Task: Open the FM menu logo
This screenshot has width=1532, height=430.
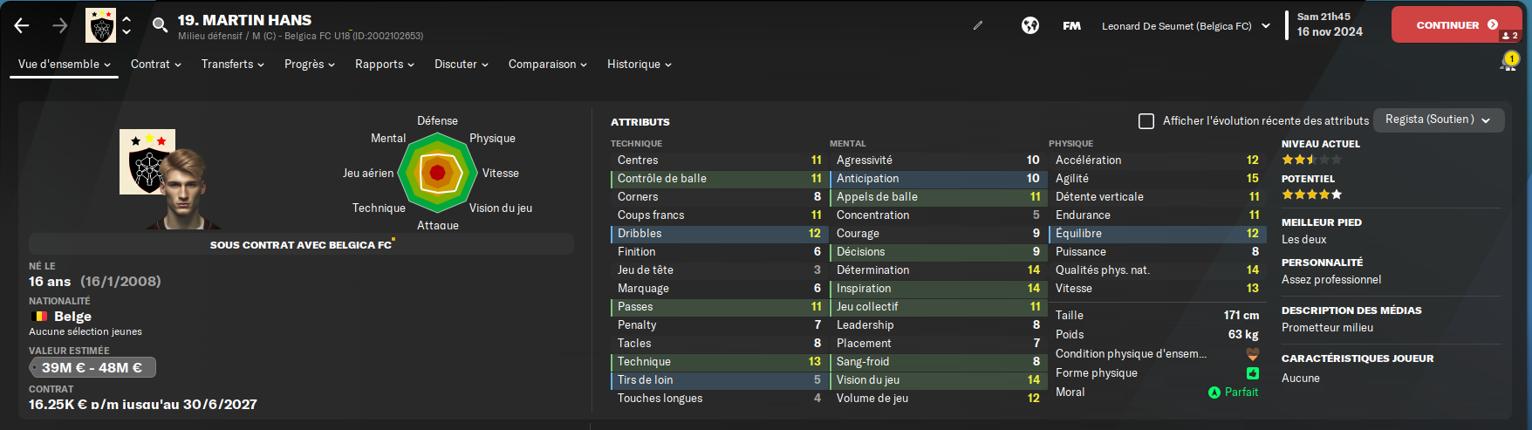Action: 1071,26
